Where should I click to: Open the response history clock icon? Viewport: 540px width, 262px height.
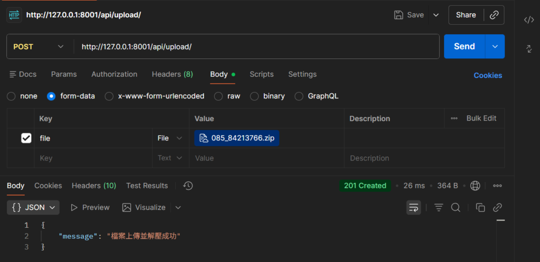coord(188,186)
